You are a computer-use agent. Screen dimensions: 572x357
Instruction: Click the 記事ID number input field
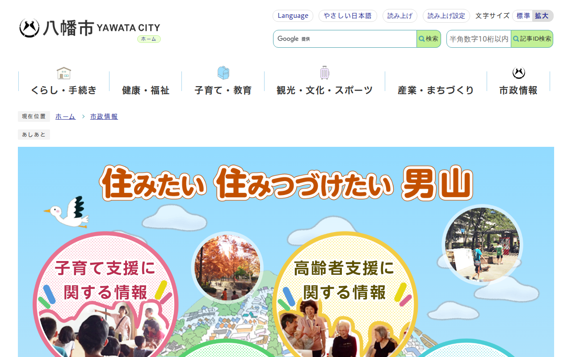[479, 39]
